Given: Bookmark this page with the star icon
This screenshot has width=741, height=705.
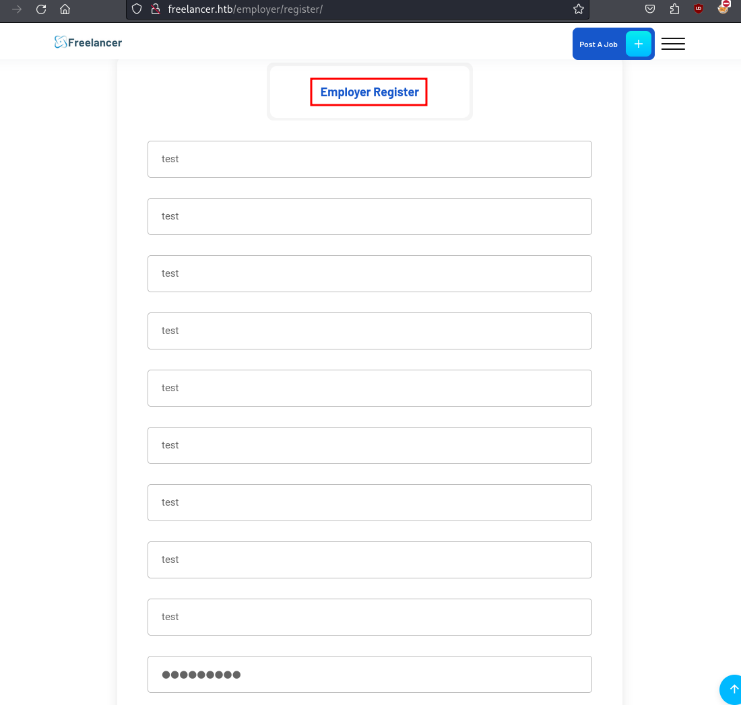Looking at the screenshot, I should pyautogui.click(x=578, y=9).
